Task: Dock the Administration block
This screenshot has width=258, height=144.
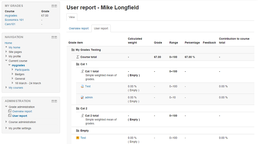Action: pos(56,101)
